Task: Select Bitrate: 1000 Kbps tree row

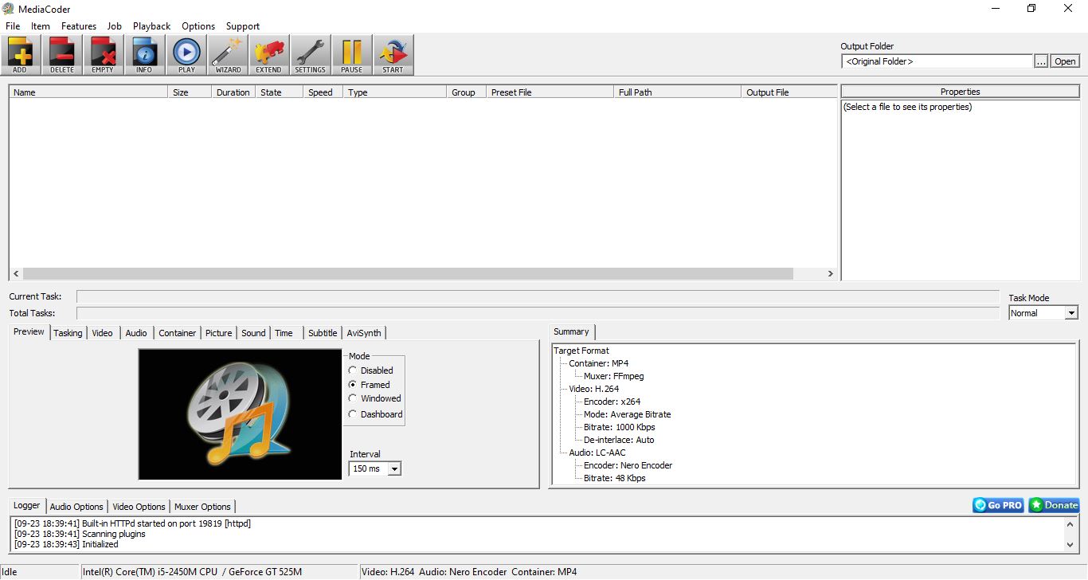Action: pyautogui.click(x=619, y=427)
